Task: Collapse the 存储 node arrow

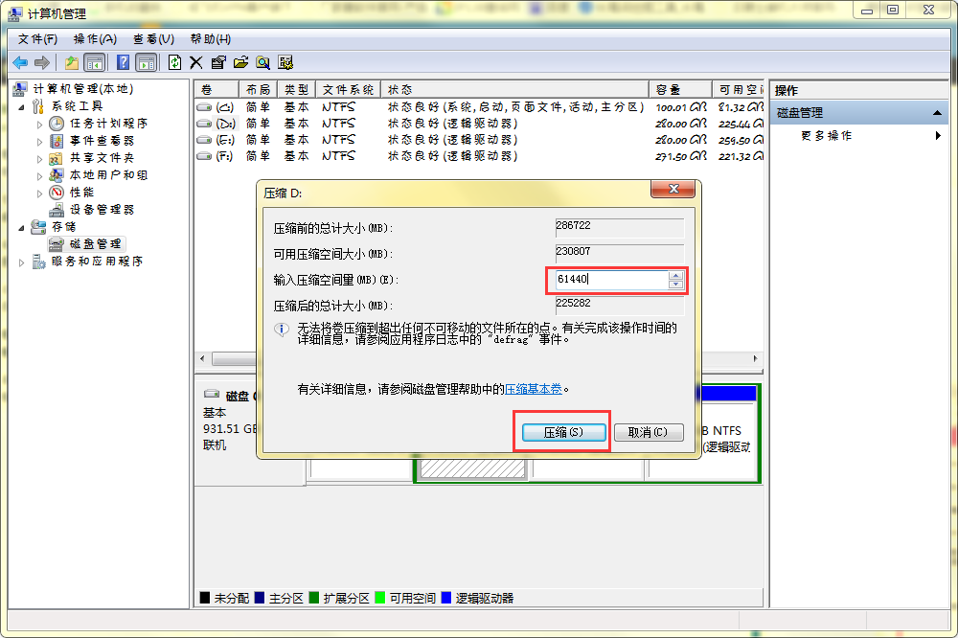Action: tap(22, 228)
